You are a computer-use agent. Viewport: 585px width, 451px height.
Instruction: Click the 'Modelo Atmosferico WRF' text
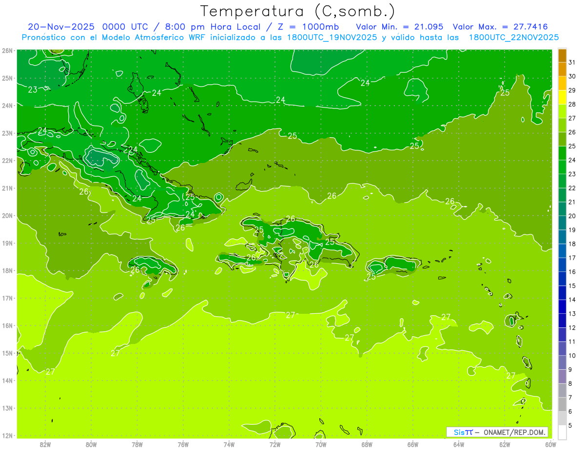(149, 37)
